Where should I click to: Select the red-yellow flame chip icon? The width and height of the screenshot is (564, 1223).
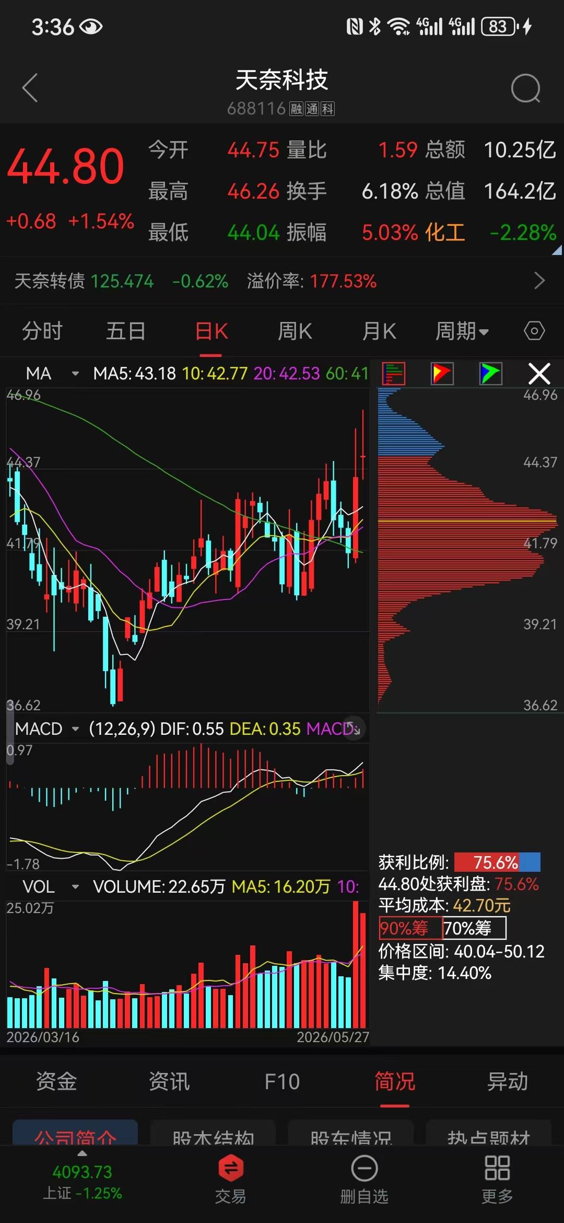coord(442,374)
